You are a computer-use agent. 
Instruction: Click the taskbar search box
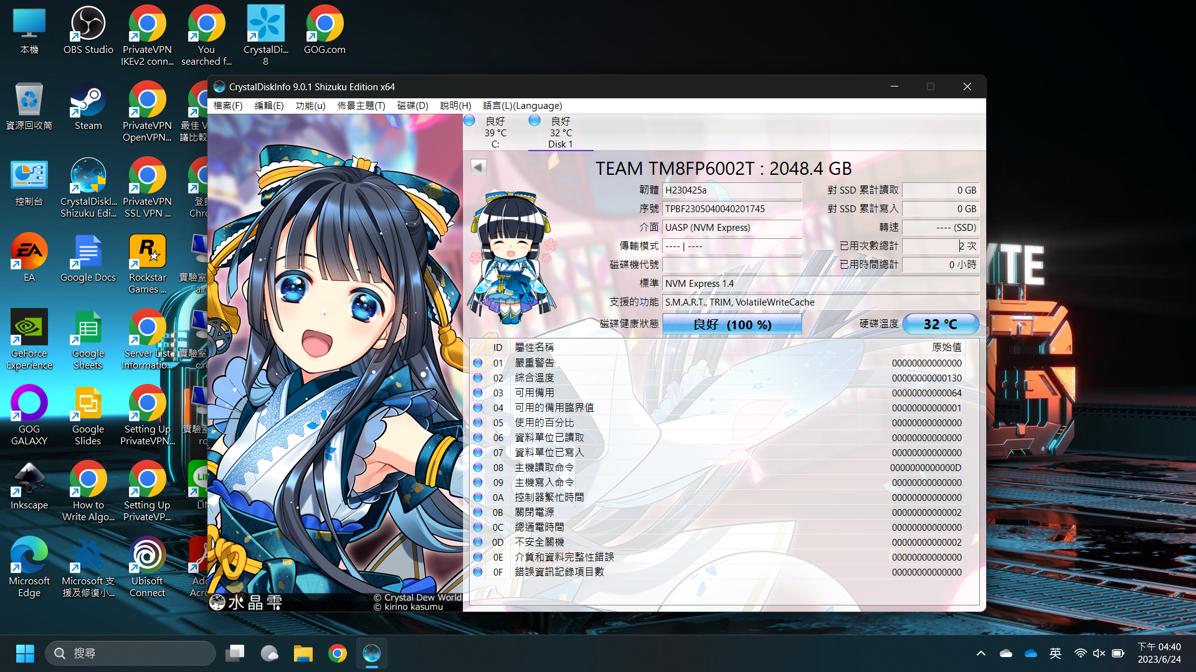click(x=131, y=653)
